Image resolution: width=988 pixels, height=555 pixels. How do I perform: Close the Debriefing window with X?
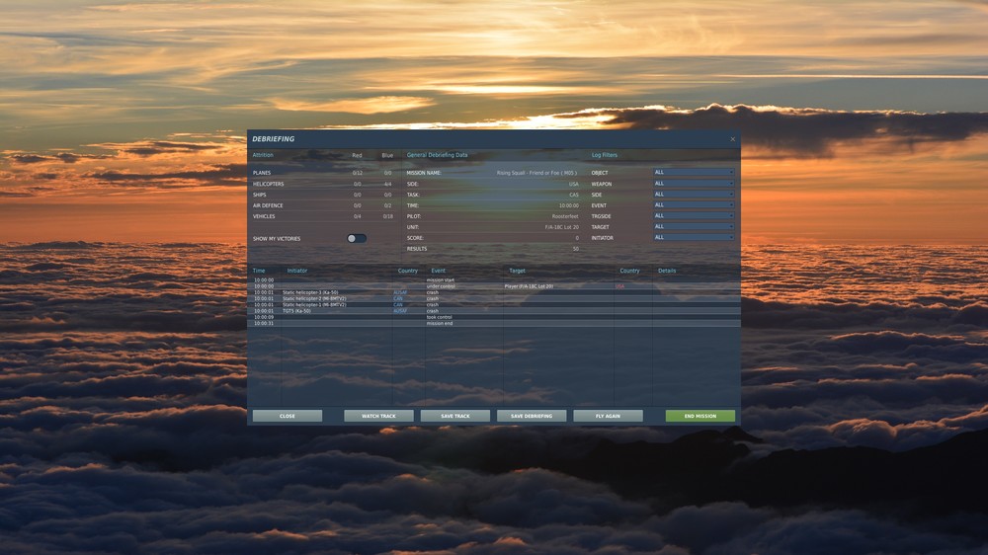tap(733, 139)
